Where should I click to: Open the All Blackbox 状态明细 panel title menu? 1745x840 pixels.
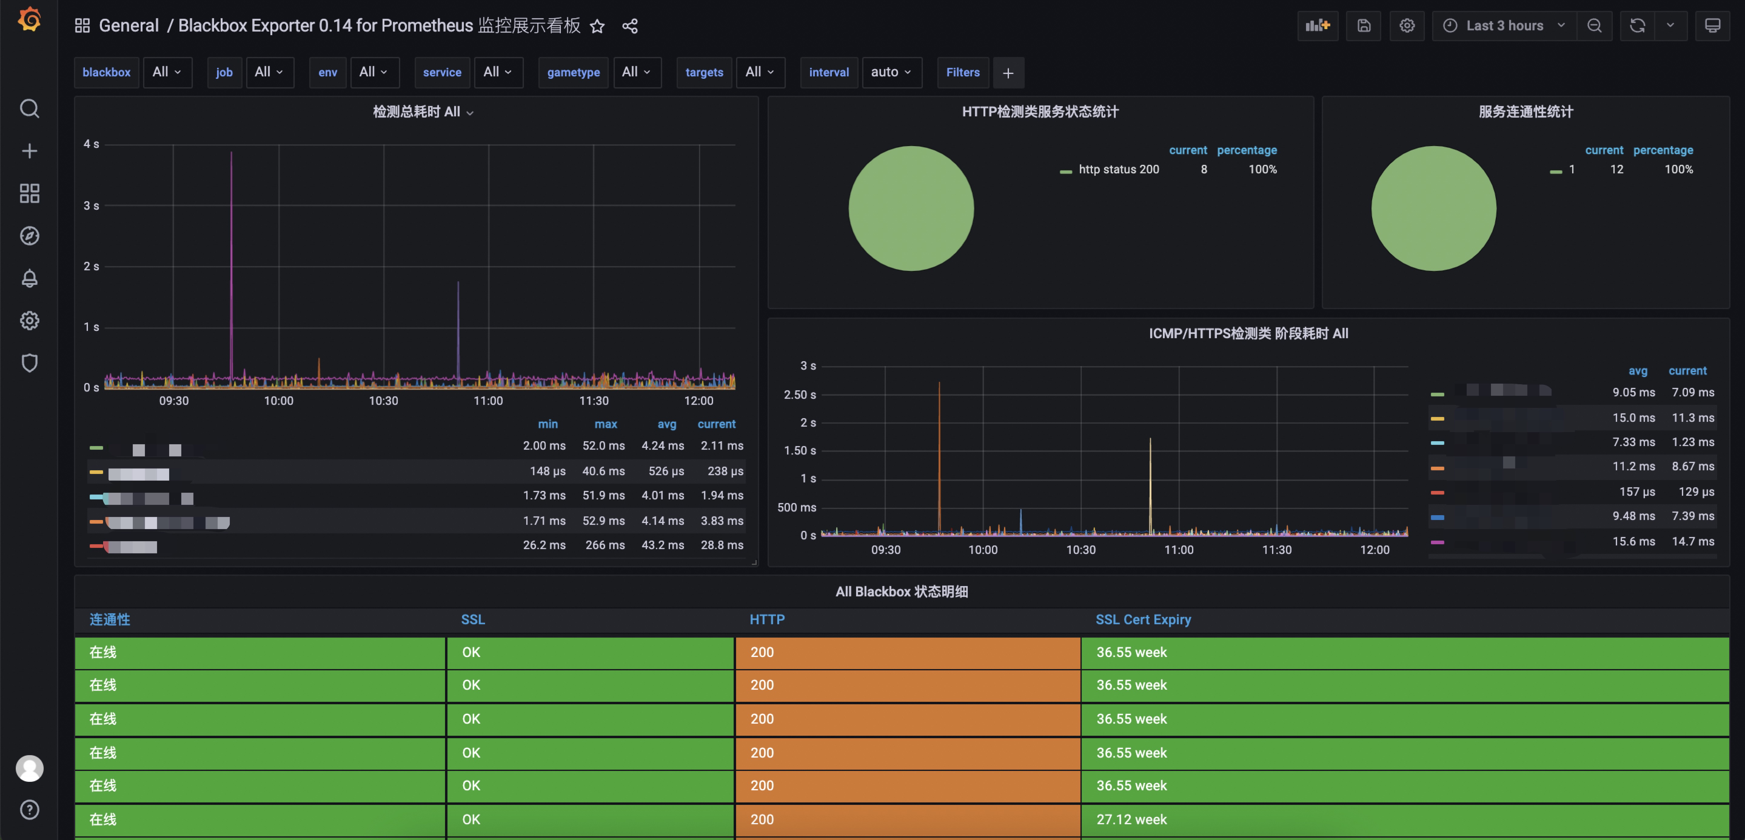[x=901, y=591]
